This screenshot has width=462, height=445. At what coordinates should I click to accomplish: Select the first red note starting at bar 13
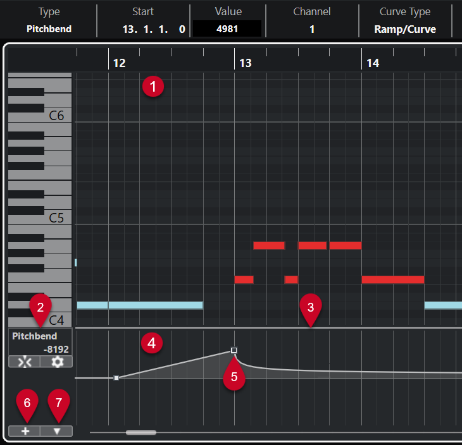click(244, 279)
